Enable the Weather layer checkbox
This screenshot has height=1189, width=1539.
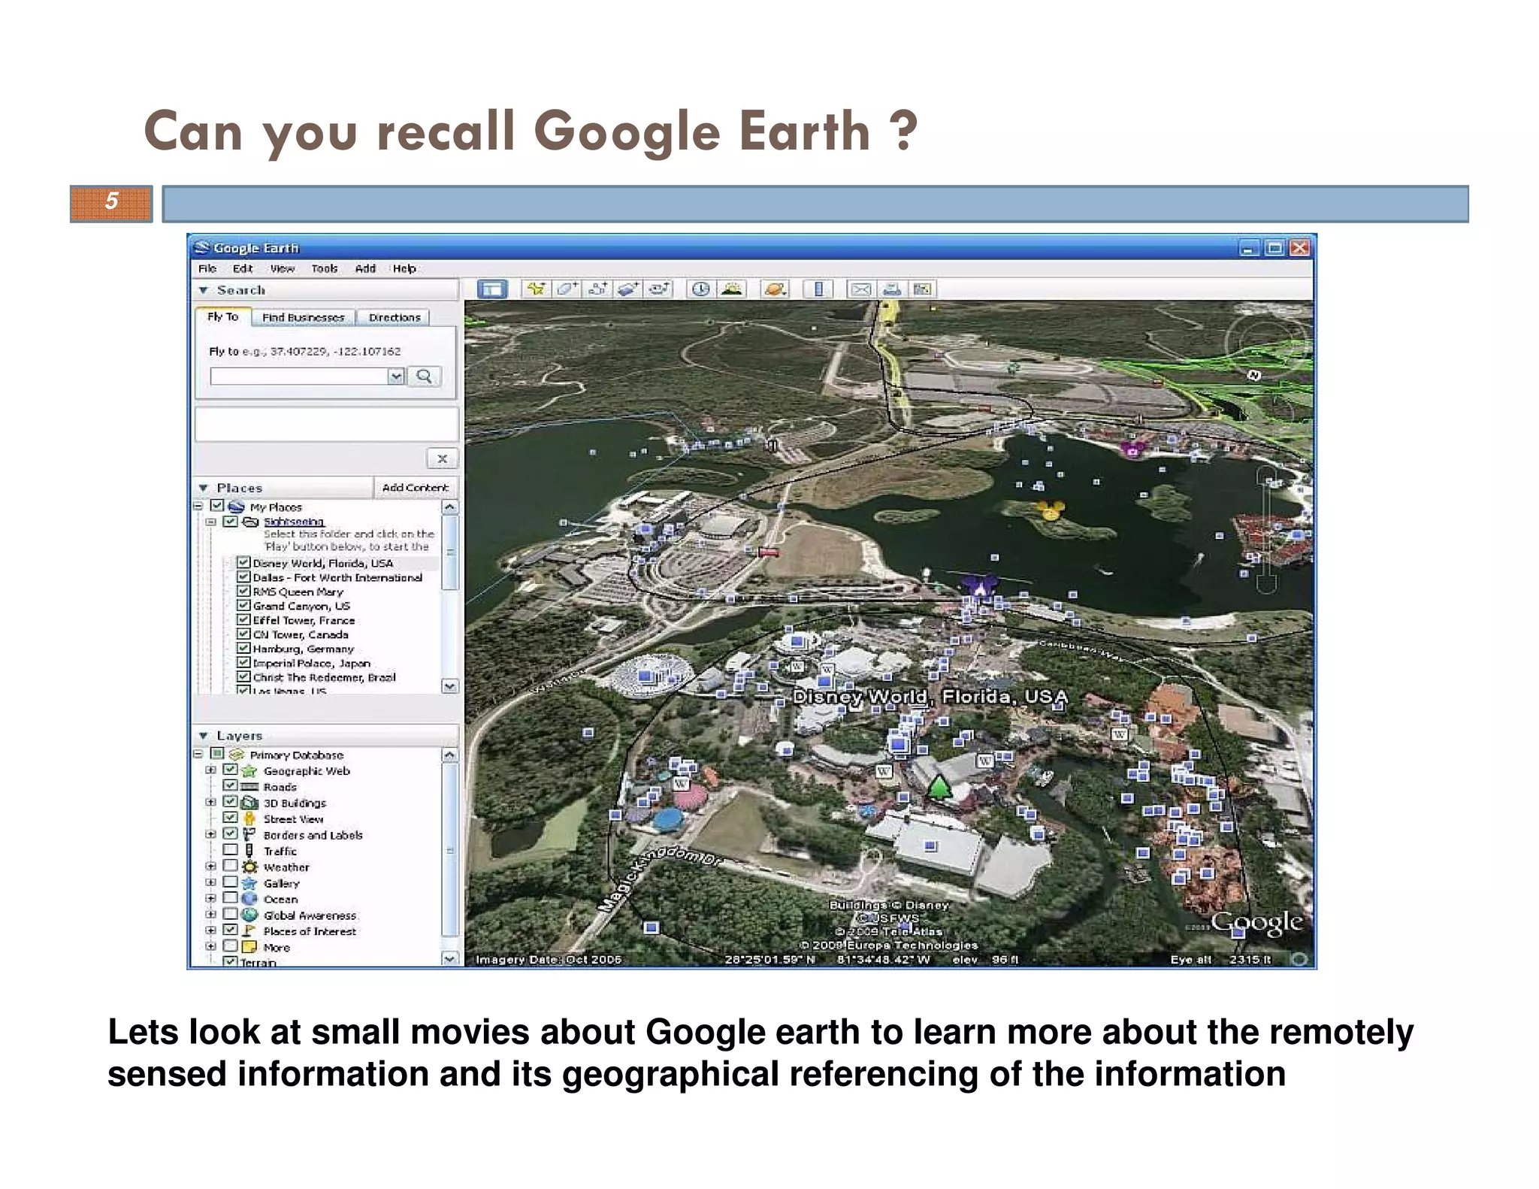point(231,866)
